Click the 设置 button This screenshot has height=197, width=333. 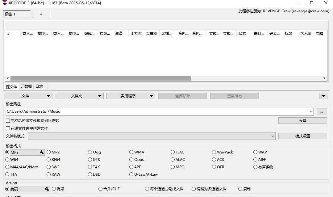pyautogui.click(x=302, y=121)
